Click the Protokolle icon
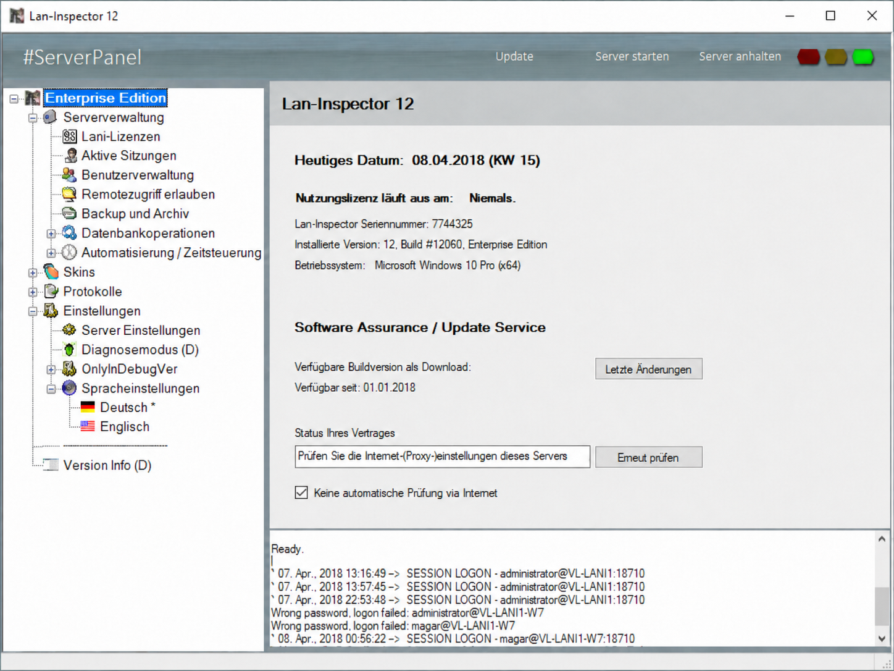894x671 pixels. [x=51, y=291]
